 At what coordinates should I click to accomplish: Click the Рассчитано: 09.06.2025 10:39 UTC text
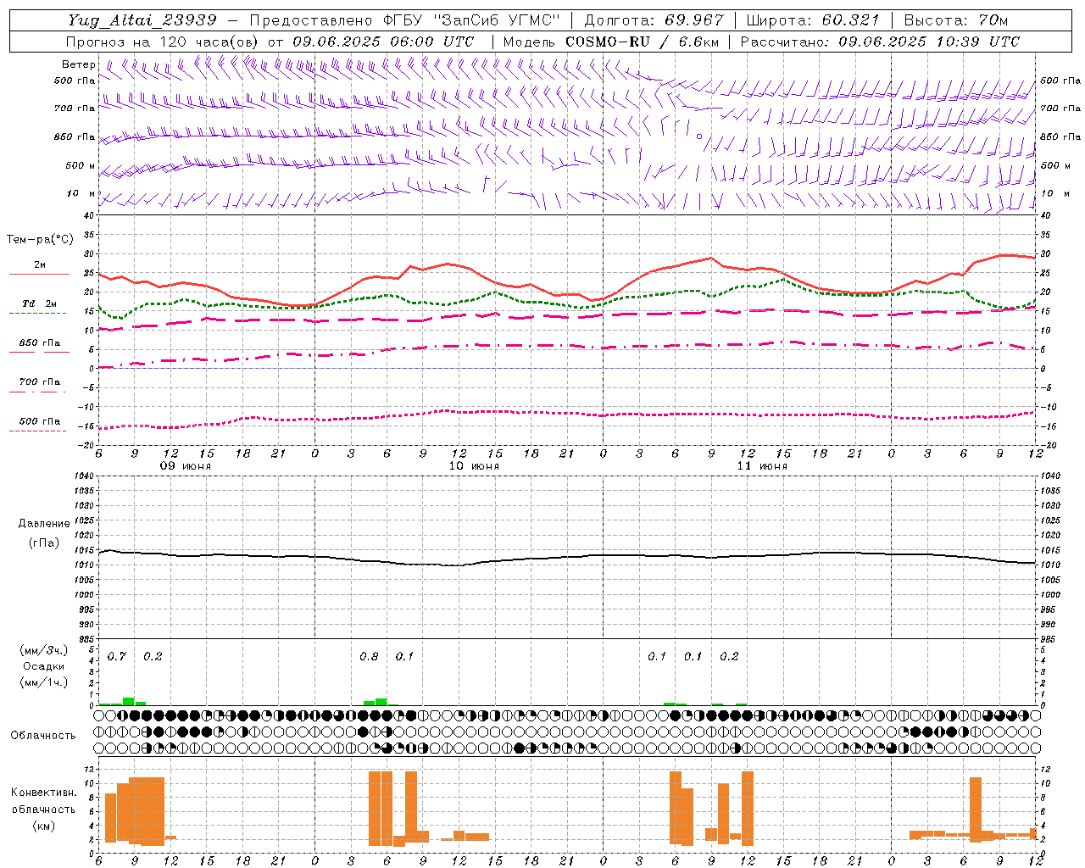[x=880, y=42]
